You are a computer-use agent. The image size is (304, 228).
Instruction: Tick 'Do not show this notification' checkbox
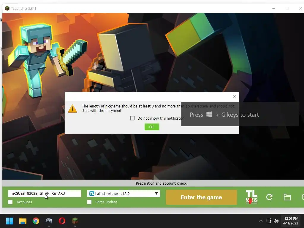tap(132, 118)
